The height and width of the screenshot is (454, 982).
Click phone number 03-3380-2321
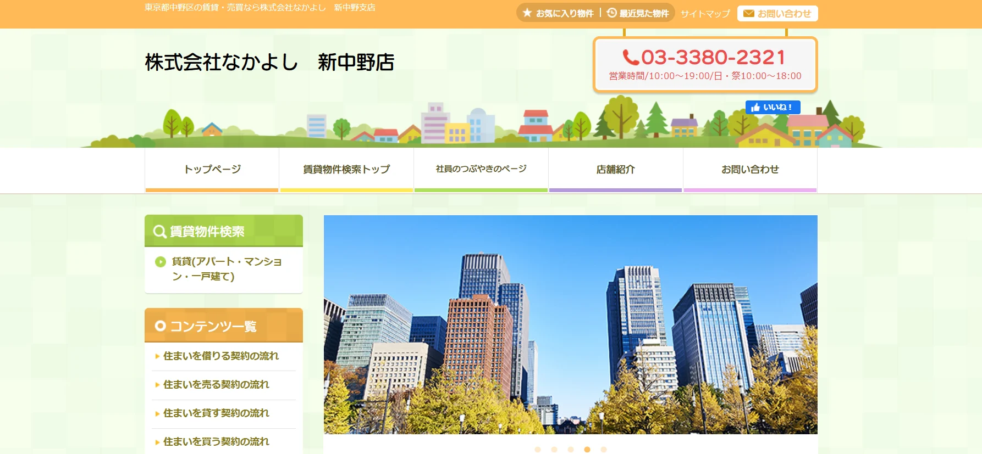click(x=705, y=57)
